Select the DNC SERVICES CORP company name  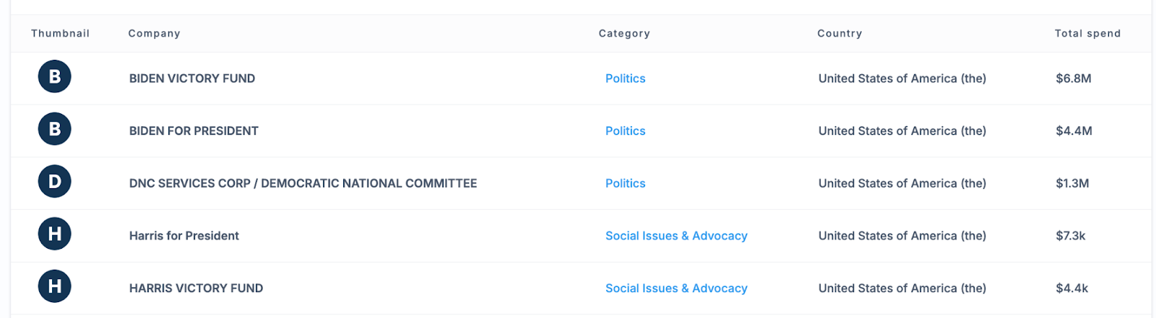303,183
